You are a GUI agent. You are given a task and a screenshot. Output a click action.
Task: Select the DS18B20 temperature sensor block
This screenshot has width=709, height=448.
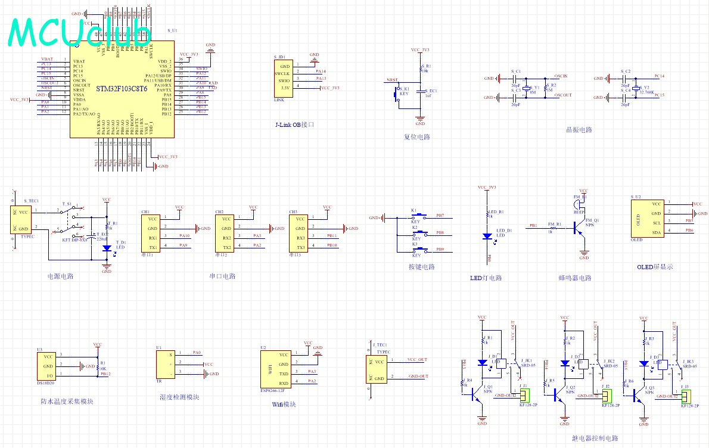[47, 366]
